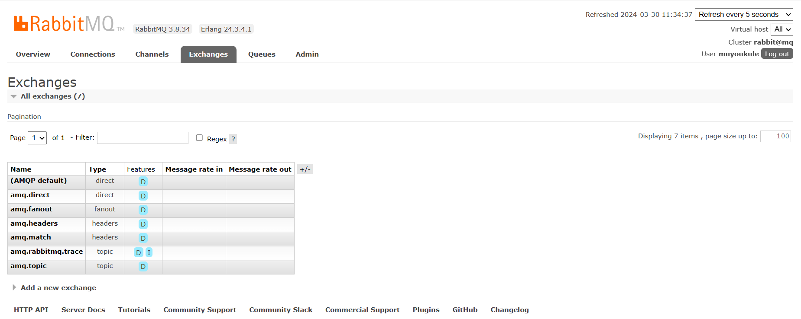Click the D badge in the amq.headers row

coord(143,224)
